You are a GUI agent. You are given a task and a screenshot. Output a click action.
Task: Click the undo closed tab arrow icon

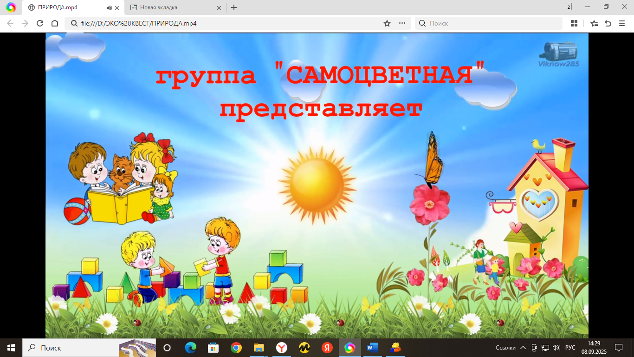point(608,23)
